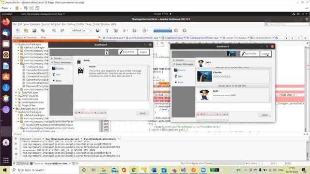Open the Help icon in Ubuntu dock

(6, 87)
